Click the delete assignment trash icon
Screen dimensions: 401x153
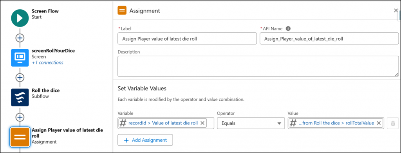[x=393, y=123]
